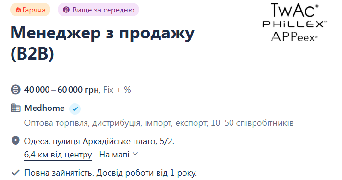Viewport: 342px width, 180px height.
Task: Click the chevron arrow next to На мапі
Action: point(135,154)
